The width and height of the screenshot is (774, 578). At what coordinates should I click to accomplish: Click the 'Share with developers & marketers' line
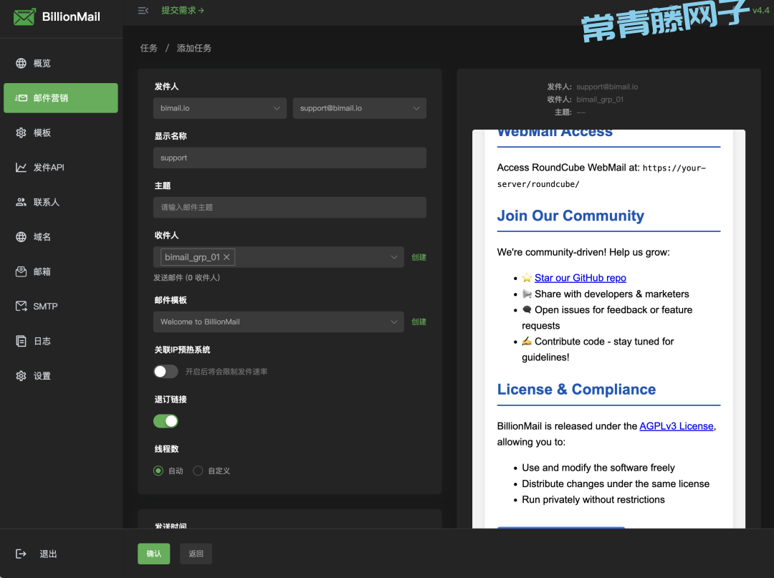pyautogui.click(x=611, y=294)
